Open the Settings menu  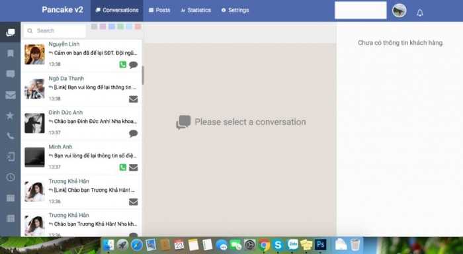pyautogui.click(x=235, y=10)
